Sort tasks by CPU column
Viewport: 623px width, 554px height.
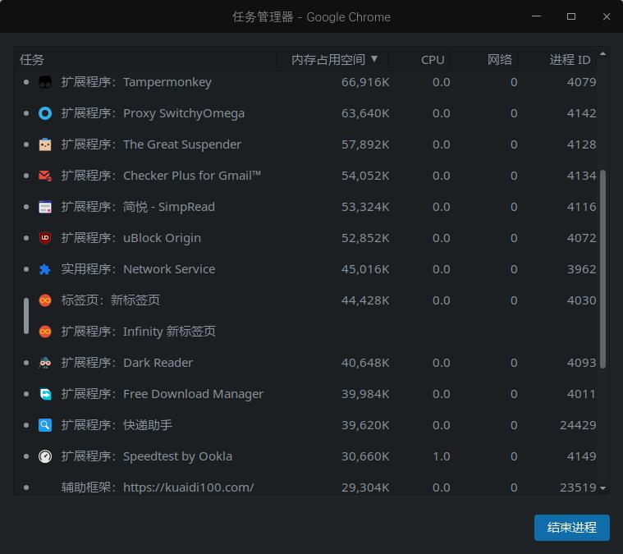(433, 60)
